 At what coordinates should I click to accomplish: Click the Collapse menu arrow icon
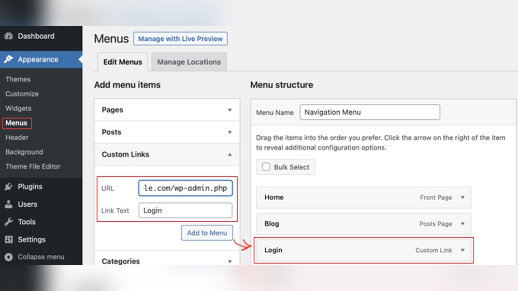click(x=9, y=257)
